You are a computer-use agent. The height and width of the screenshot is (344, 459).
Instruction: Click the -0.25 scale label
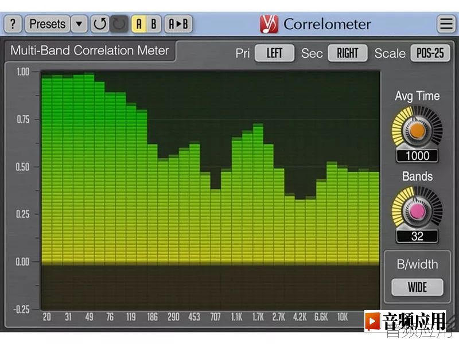pos(21,309)
